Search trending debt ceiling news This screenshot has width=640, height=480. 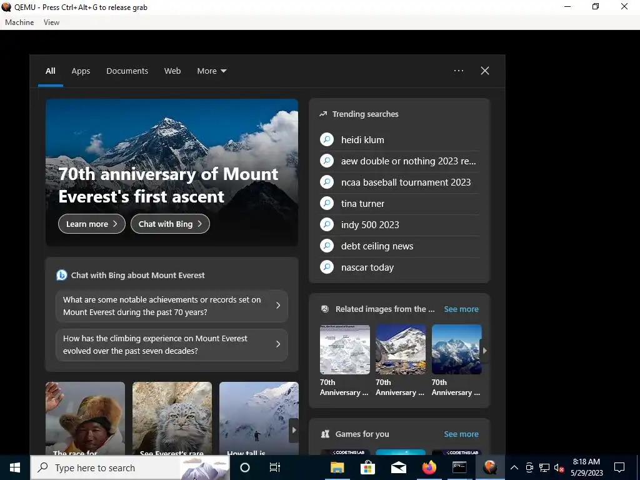(x=399, y=246)
